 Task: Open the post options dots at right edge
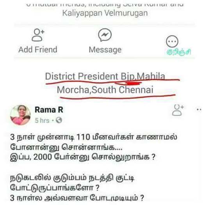coord(199,110)
